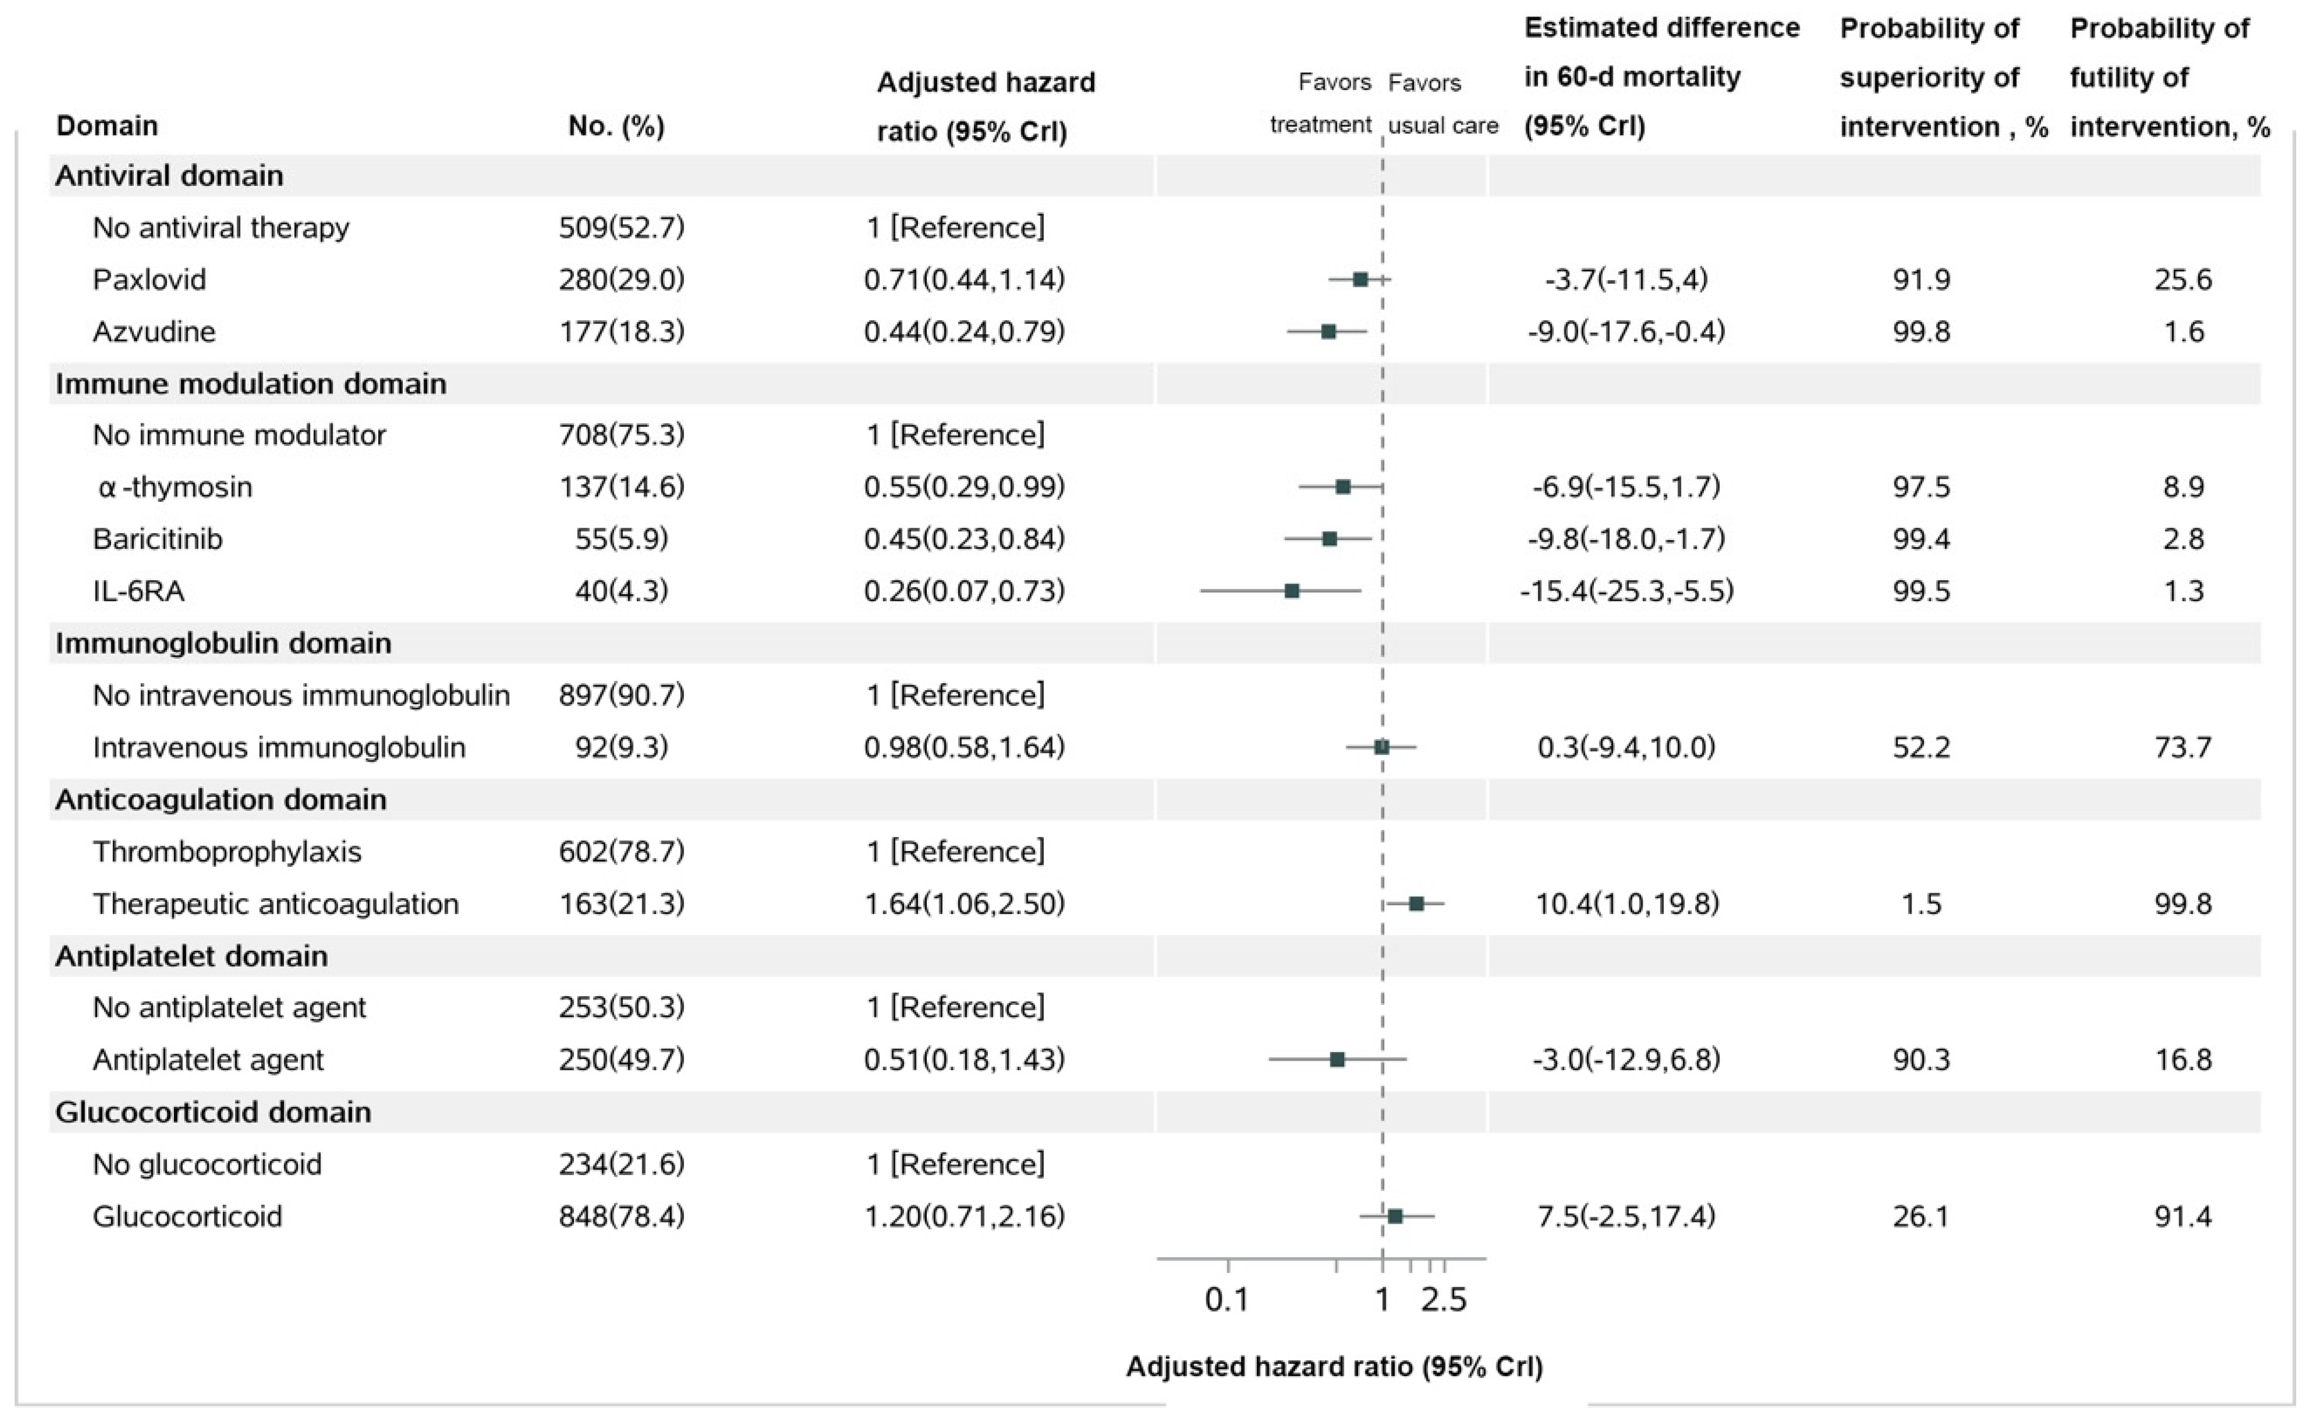Viewport: 2313px width, 1422px height.
Task: Select the α-thymosin hazard ratio marker
Action: 1343,487
